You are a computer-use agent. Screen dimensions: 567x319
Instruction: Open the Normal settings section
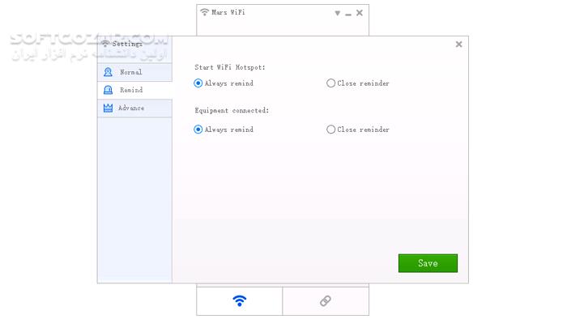click(x=134, y=72)
